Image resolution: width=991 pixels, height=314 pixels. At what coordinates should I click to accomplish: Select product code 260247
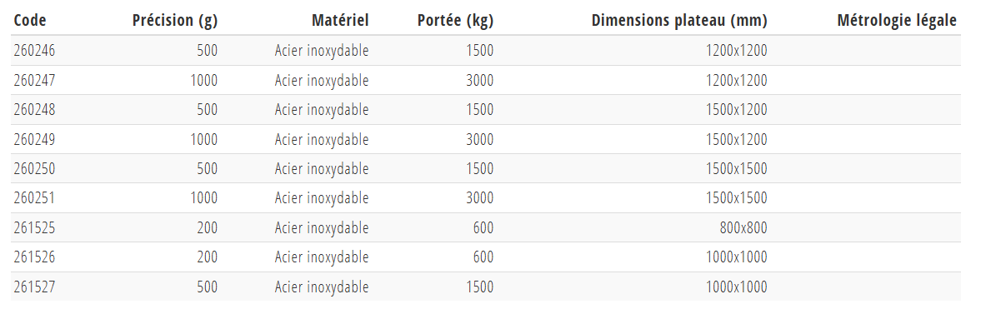click(34, 80)
